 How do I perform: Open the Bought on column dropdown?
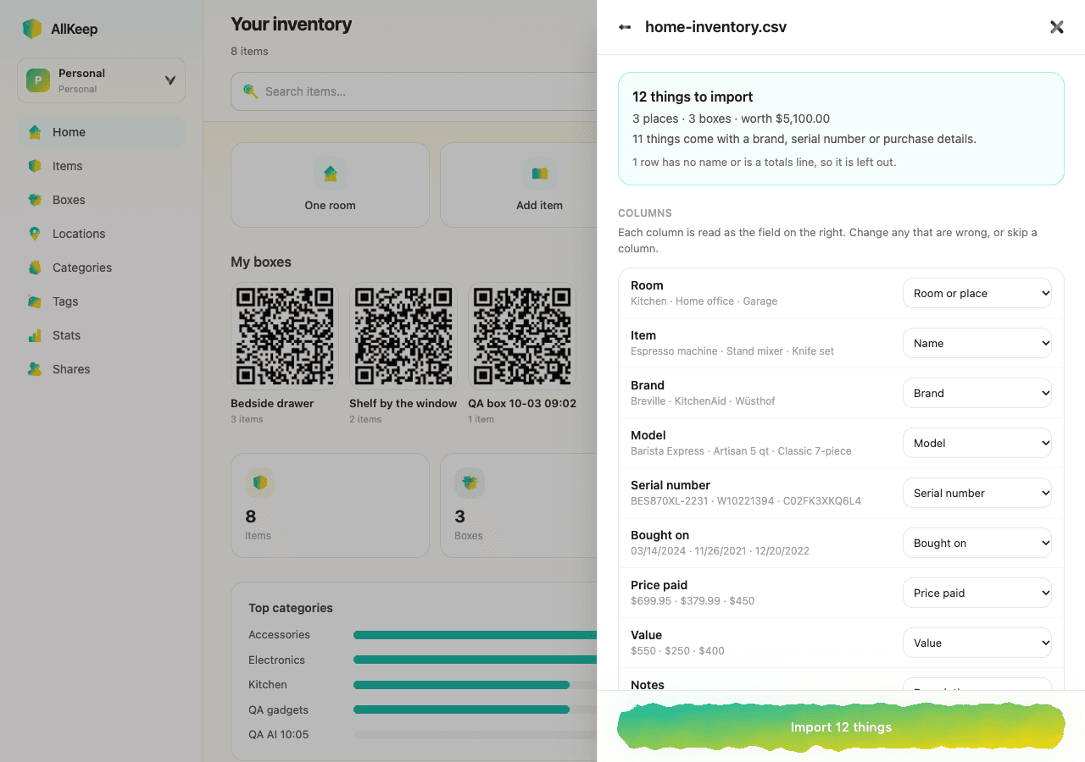pos(977,543)
